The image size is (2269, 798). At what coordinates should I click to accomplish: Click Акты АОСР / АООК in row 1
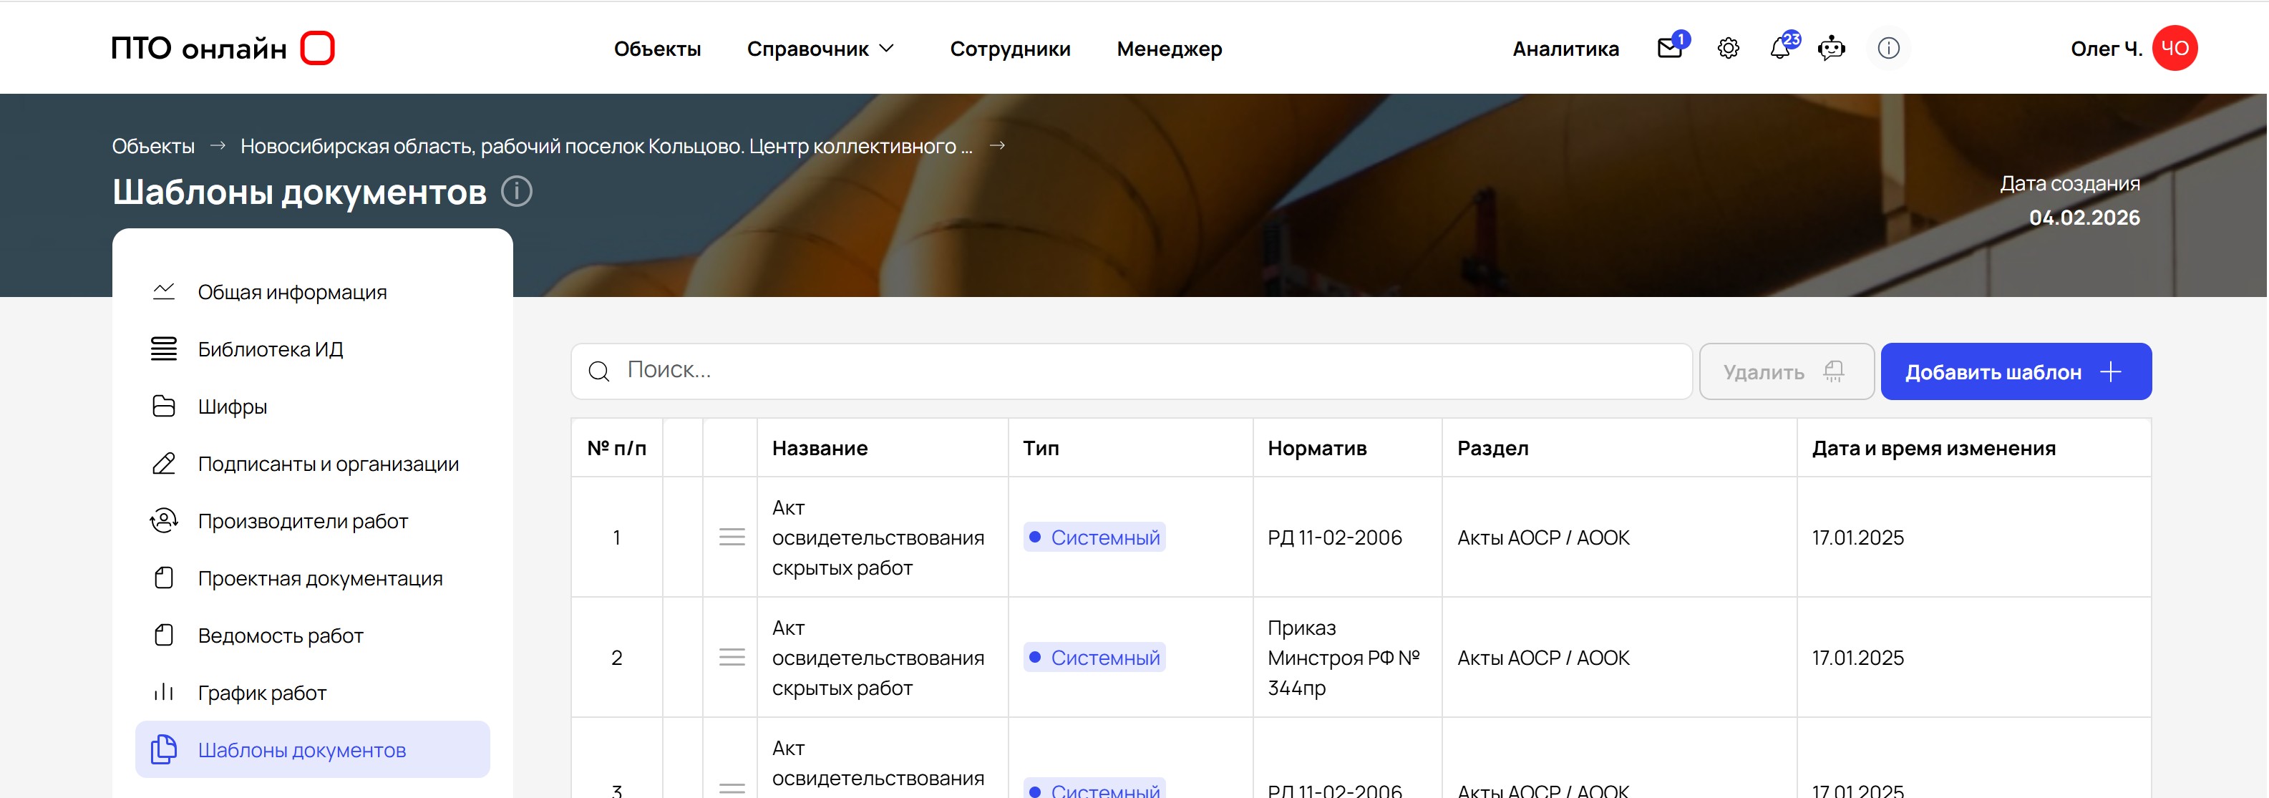click(1543, 537)
